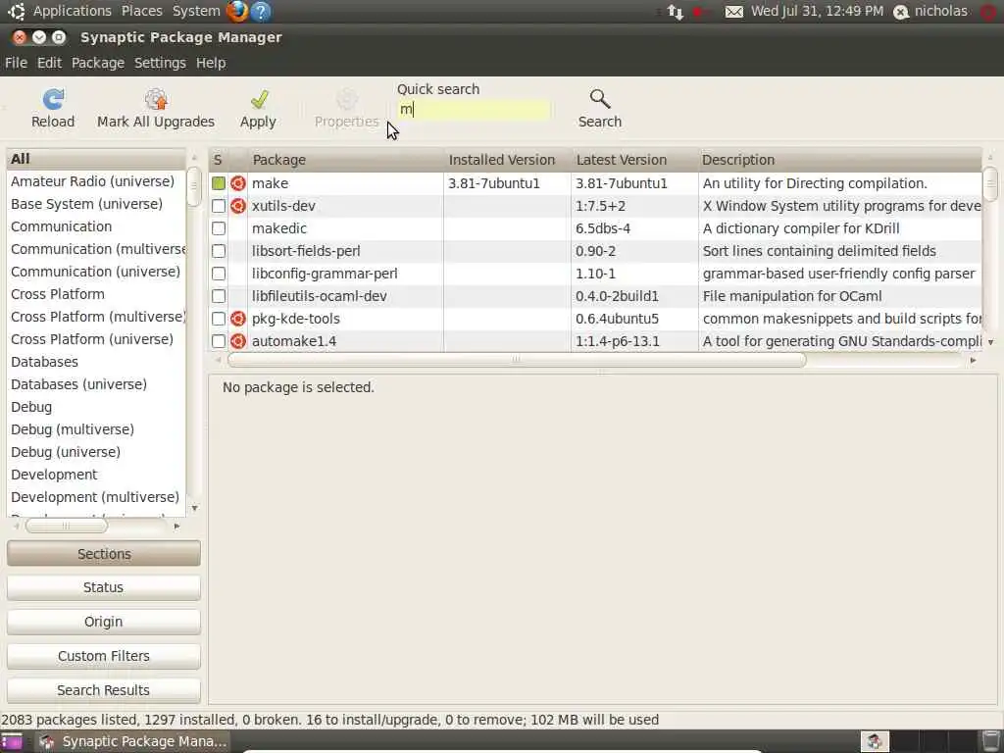
Task: Sort by the Installed Version column header
Action: click(x=507, y=160)
